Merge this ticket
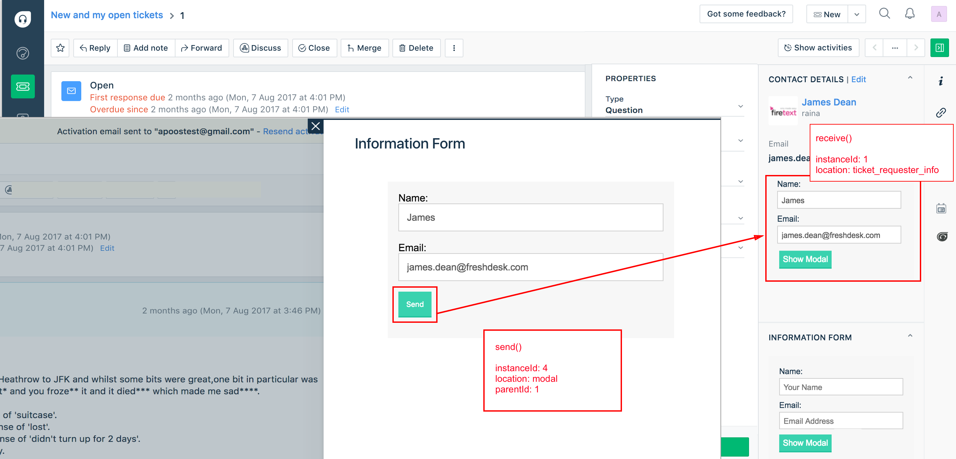 tap(365, 48)
